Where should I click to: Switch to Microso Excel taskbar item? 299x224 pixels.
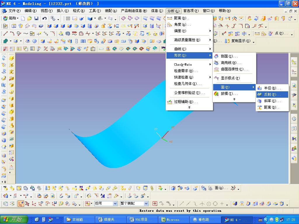pyautogui.click(x=174, y=220)
